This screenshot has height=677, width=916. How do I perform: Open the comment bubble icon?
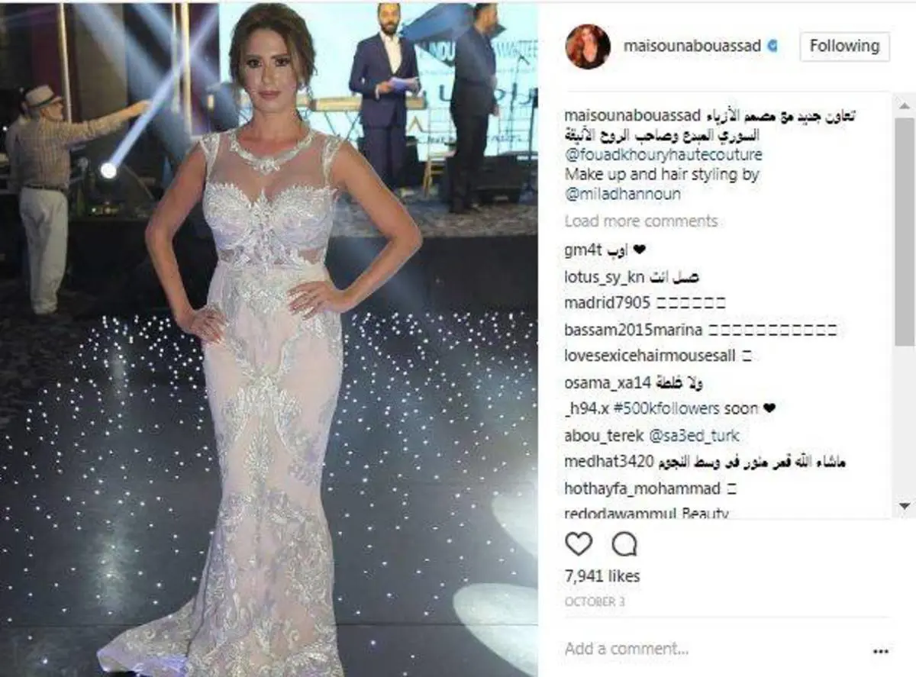coord(624,543)
